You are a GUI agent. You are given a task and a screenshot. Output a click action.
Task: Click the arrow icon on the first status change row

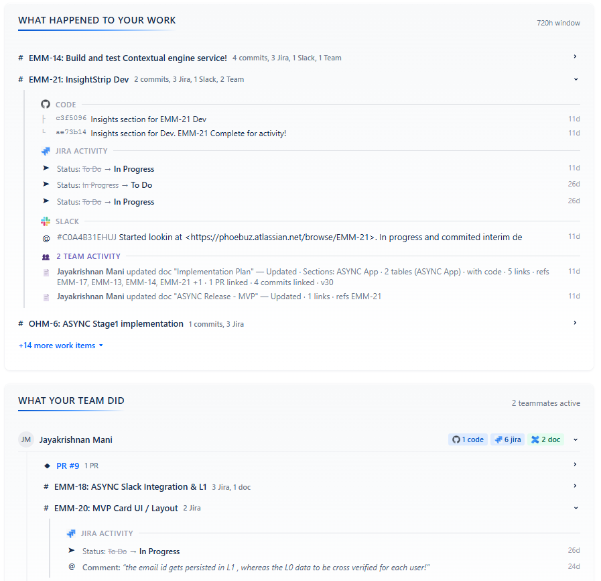click(x=45, y=168)
